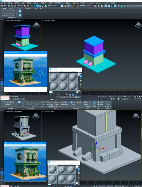Viewport: 142px width, 187px height.
Task: Open the Substance menu
Action: coord(99,3)
